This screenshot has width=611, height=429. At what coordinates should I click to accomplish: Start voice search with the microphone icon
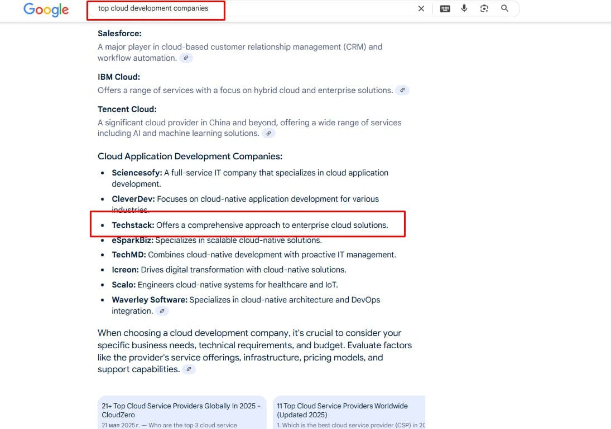[464, 8]
